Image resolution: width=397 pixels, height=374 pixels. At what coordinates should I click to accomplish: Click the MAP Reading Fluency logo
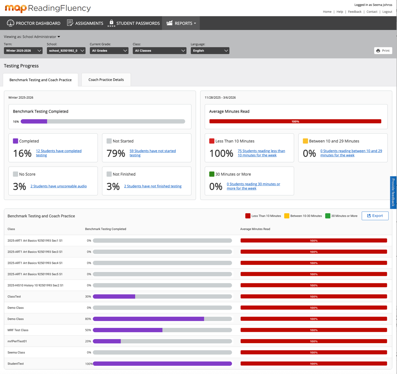click(48, 8)
